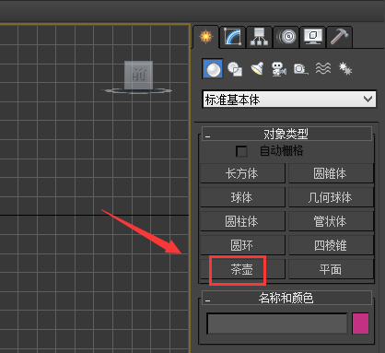The height and width of the screenshot is (353, 385).
Task: Click the 茶壶 teapot button
Action: click(x=242, y=269)
